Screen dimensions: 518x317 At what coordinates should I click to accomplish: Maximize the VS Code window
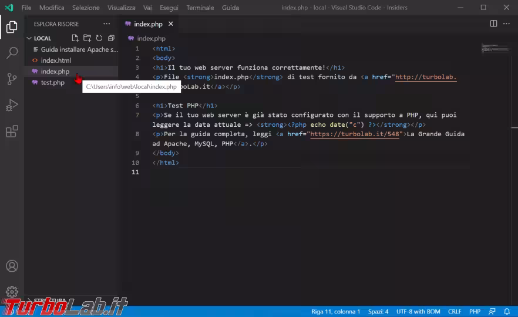[x=483, y=7]
